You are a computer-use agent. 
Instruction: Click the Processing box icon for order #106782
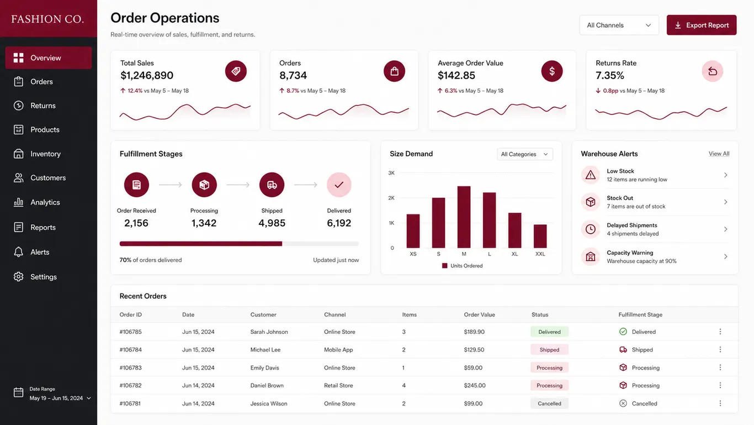pyautogui.click(x=623, y=385)
